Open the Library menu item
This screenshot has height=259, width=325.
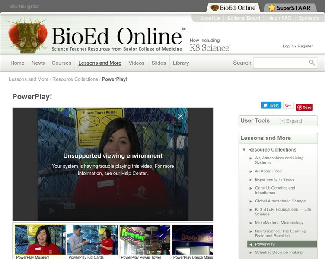pyautogui.click(x=181, y=63)
